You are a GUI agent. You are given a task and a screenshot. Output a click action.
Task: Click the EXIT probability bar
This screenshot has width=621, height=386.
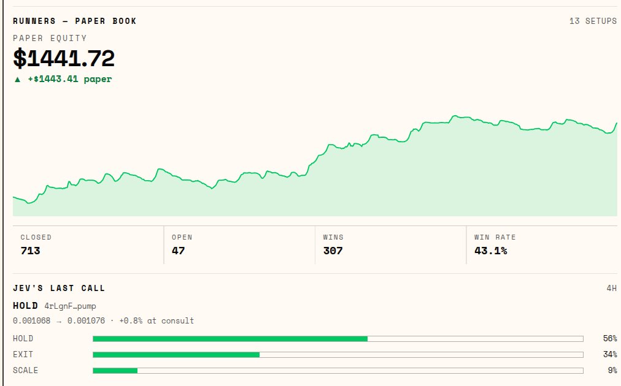click(338, 355)
